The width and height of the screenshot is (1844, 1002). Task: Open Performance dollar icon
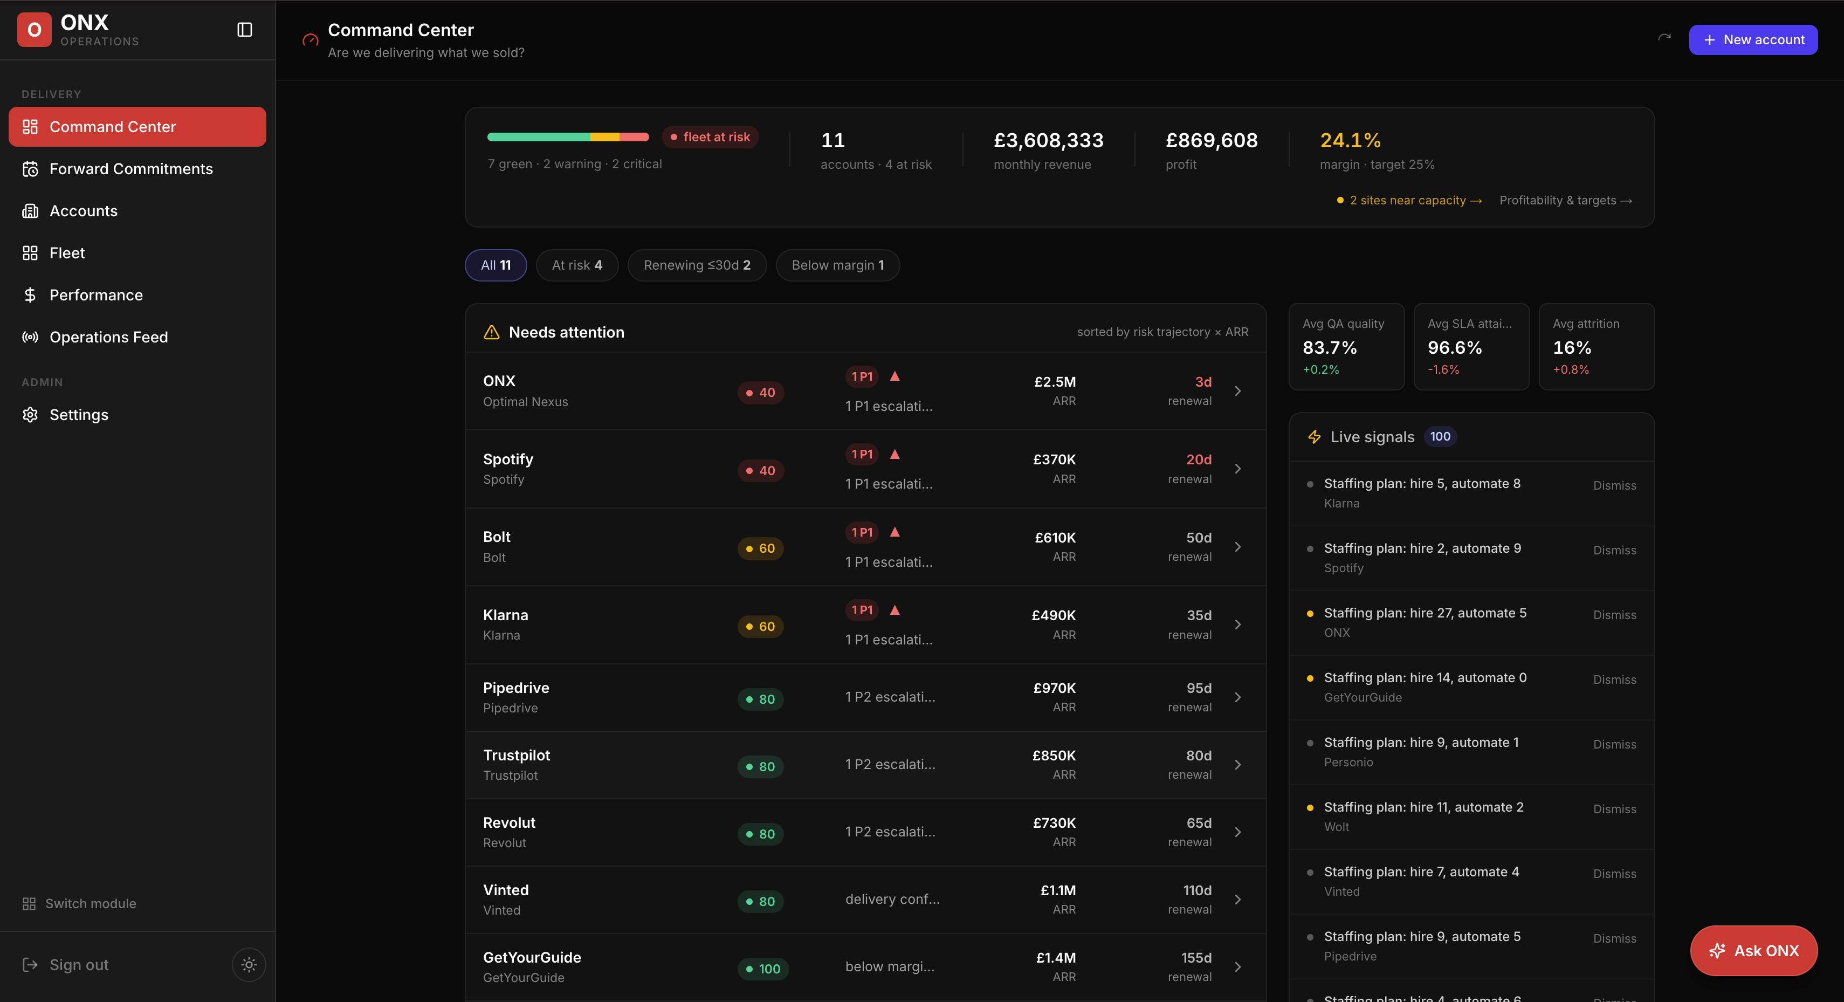[x=30, y=295]
